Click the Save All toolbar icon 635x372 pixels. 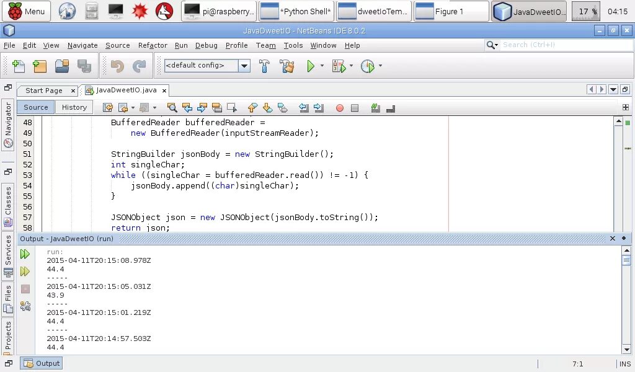click(84, 66)
